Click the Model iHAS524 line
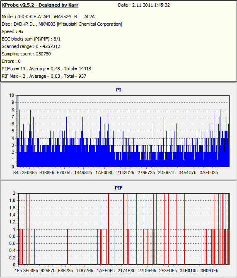This screenshot has width=237, height=278. coord(48,17)
